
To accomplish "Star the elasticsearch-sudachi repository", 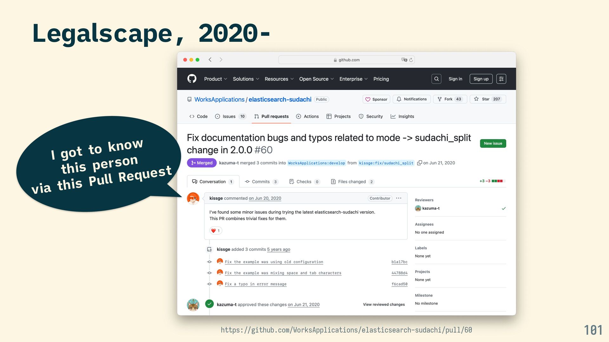I will pyautogui.click(x=488, y=99).
